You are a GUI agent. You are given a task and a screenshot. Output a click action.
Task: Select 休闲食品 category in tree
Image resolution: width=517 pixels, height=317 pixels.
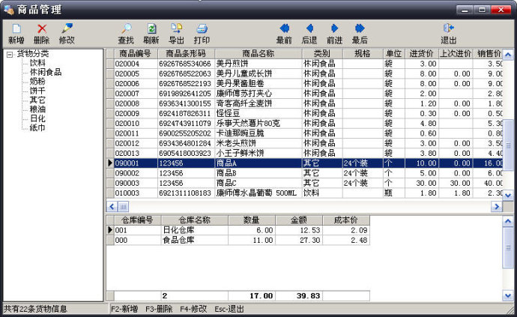coord(45,73)
